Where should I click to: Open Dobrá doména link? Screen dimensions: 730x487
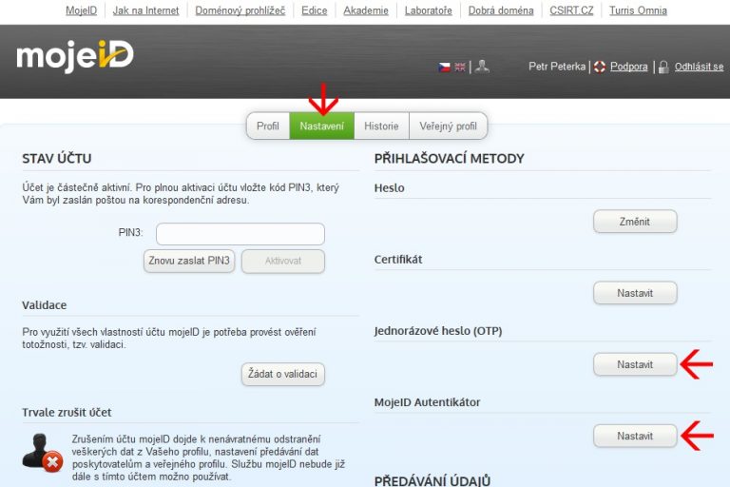tap(501, 10)
